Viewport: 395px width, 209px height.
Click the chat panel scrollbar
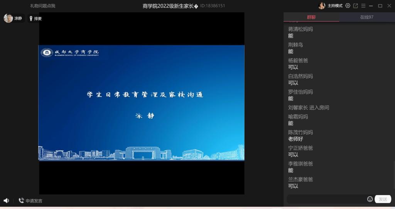click(393, 174)
